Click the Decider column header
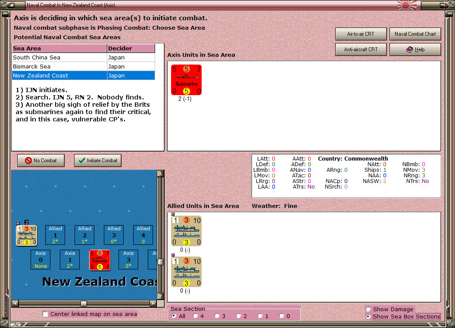Image resolution: width=455 pixels, height=328 pixels. click(131, 49)
